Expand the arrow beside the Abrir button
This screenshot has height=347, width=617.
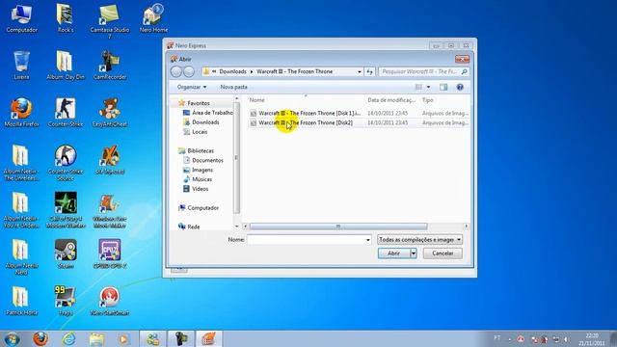coord(414,254)
